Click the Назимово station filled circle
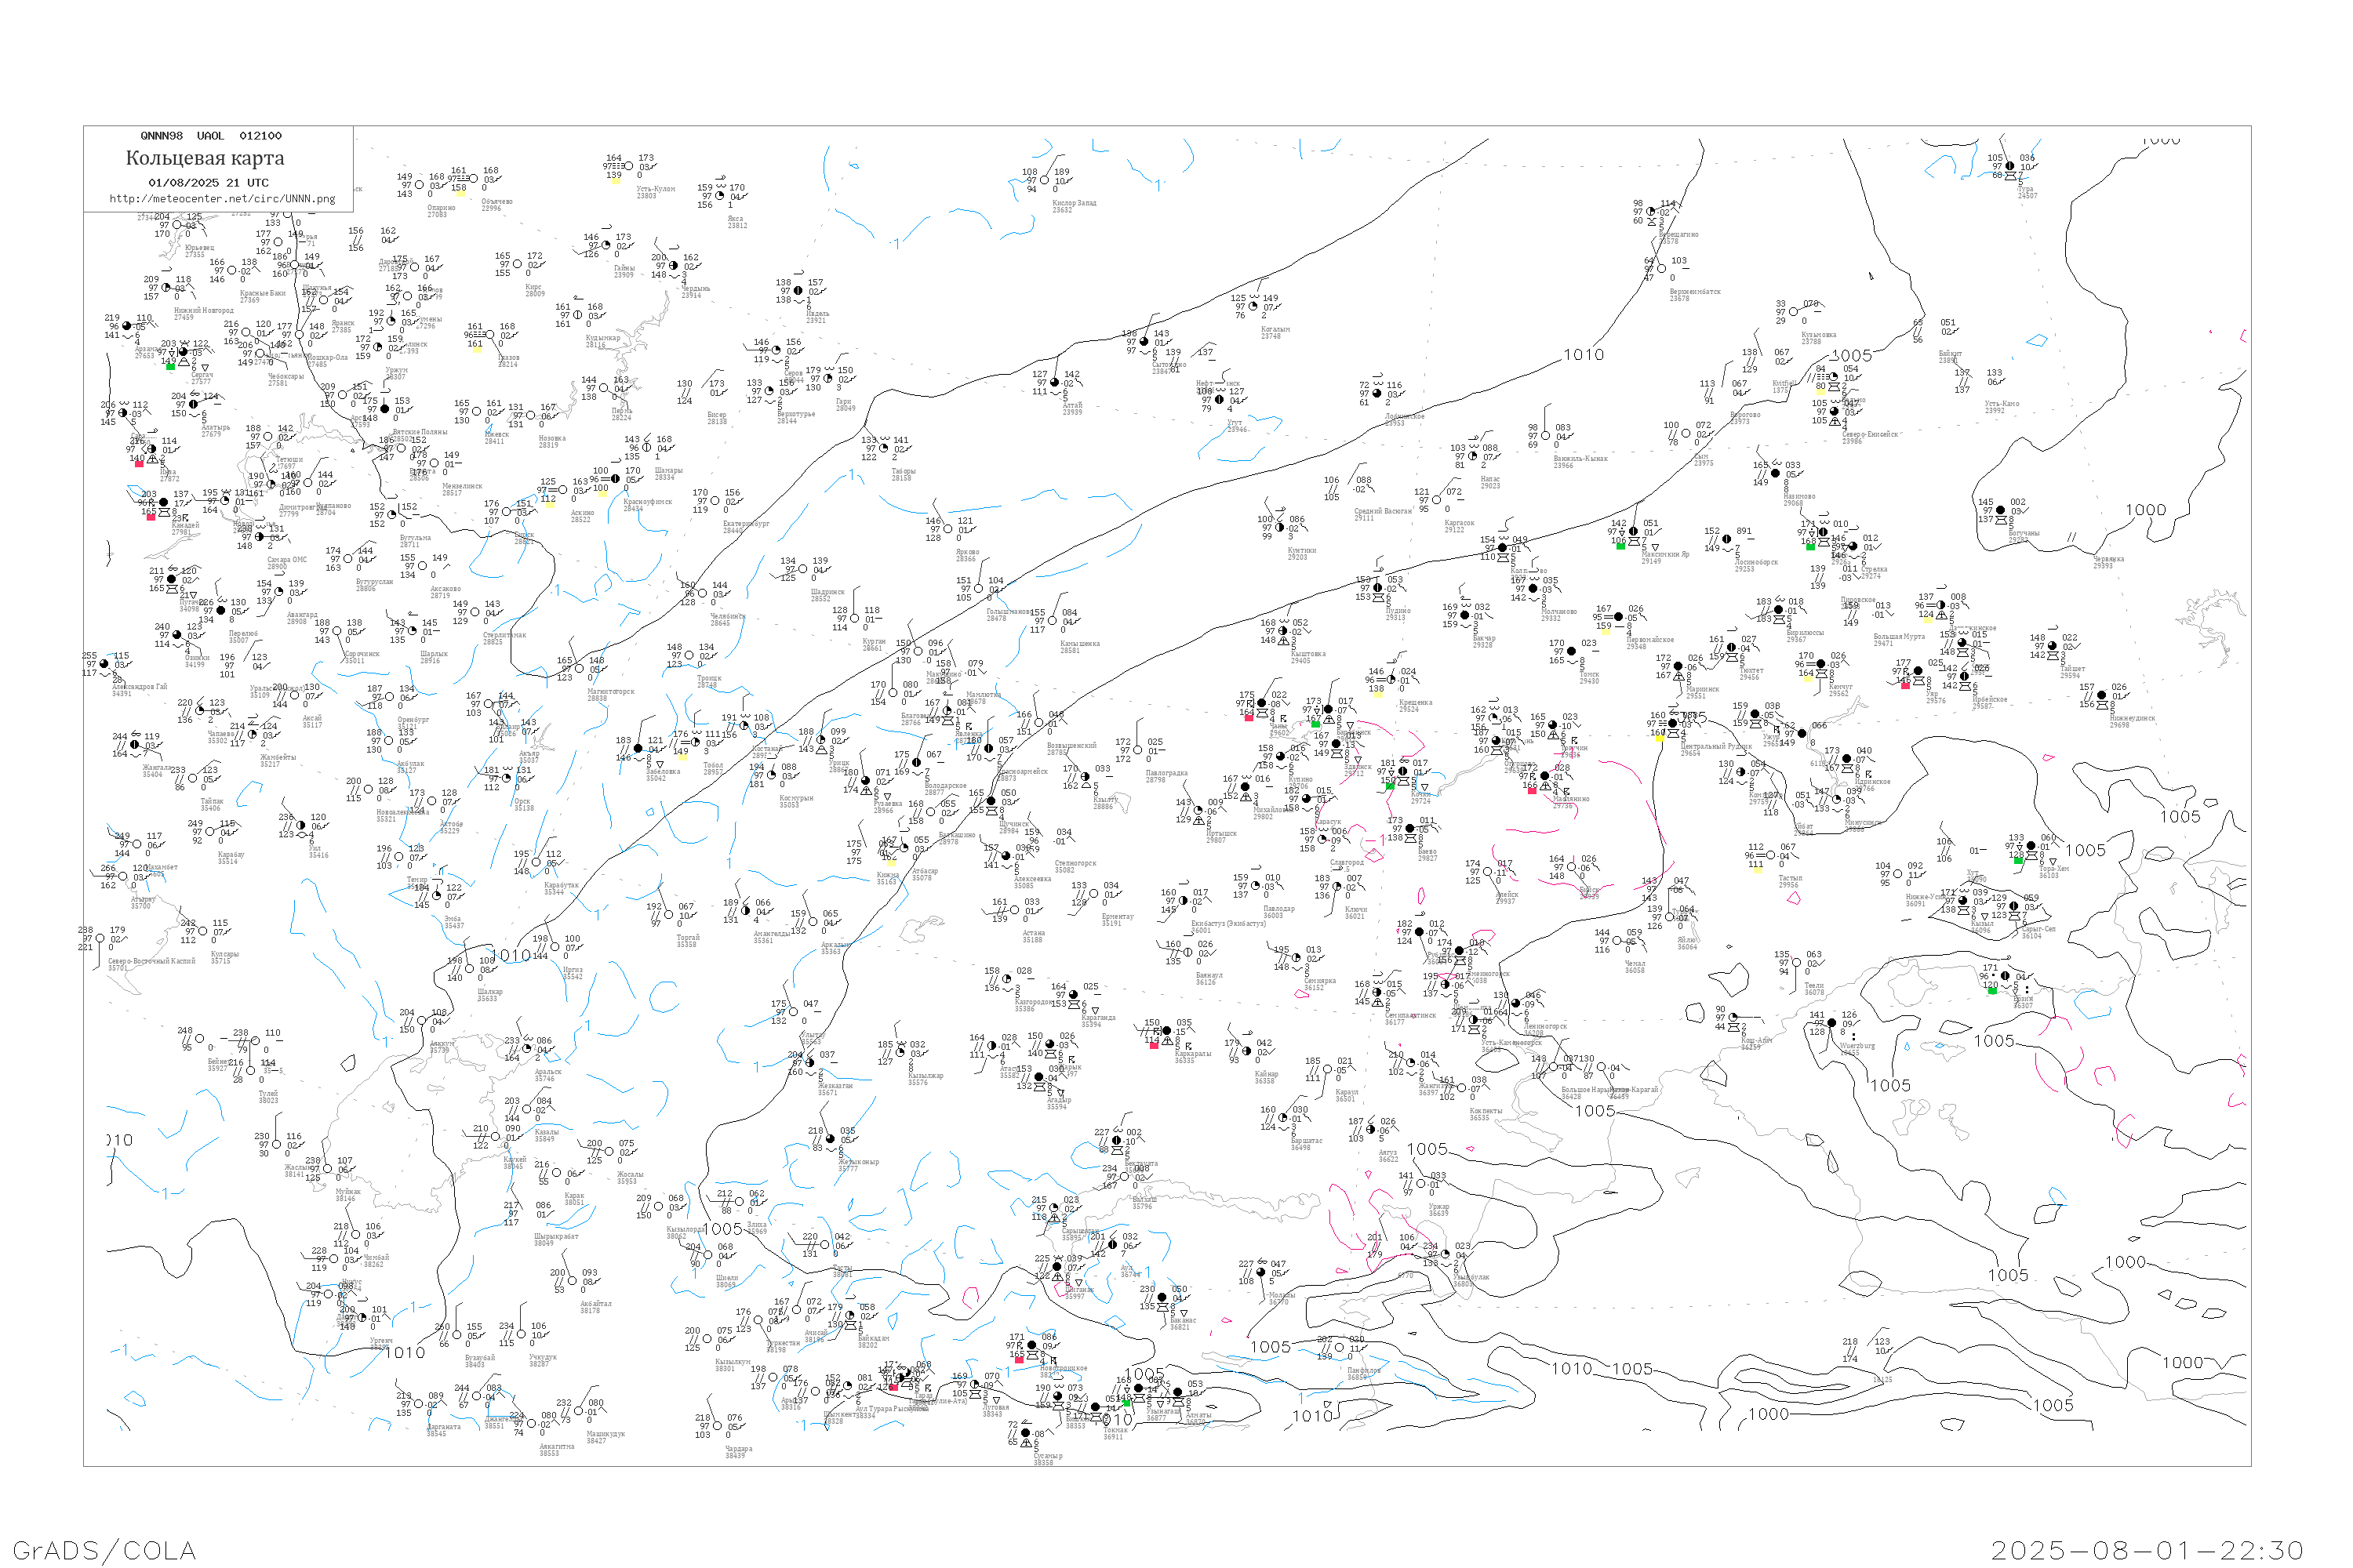Viewport: 2353px width, 1568px height. 1776,473
